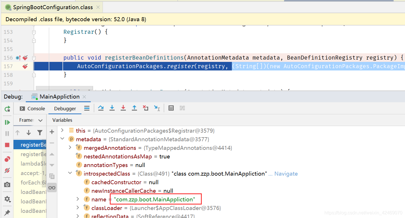Close MainAppliction debug tab
Viewport: 405px width, 218px height.
pyautogui.click(x=84, y=97)
